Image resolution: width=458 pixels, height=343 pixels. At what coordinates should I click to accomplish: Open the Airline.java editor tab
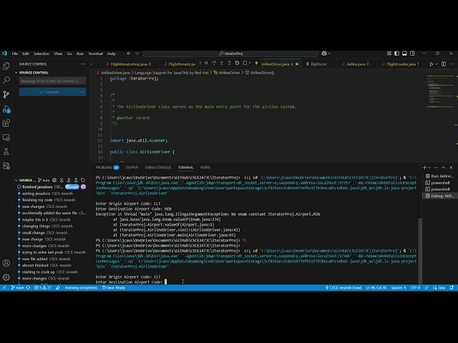point(356,64)
